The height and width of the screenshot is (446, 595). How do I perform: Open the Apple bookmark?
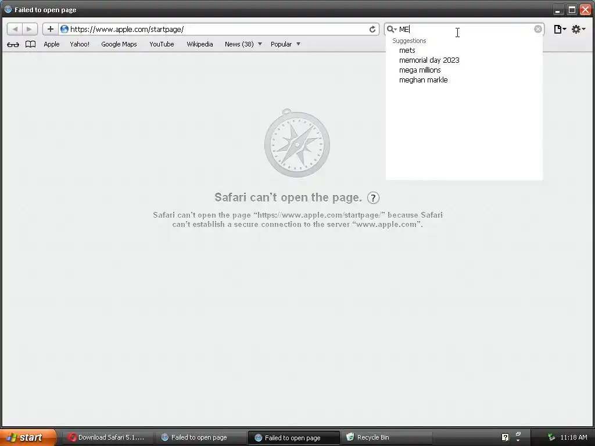52,44
